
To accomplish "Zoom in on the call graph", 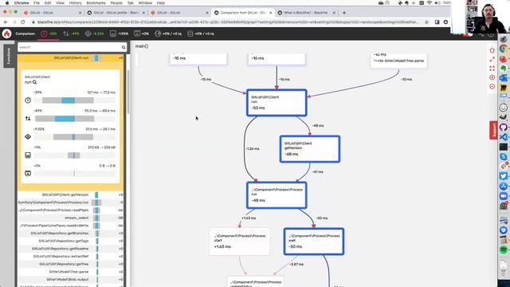I will coord(492,77).
